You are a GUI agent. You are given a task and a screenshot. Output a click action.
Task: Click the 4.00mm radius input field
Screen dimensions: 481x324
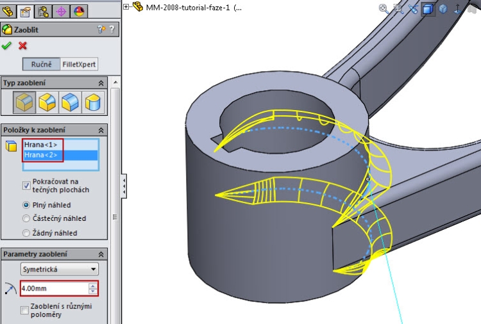(x=55, y=289)
